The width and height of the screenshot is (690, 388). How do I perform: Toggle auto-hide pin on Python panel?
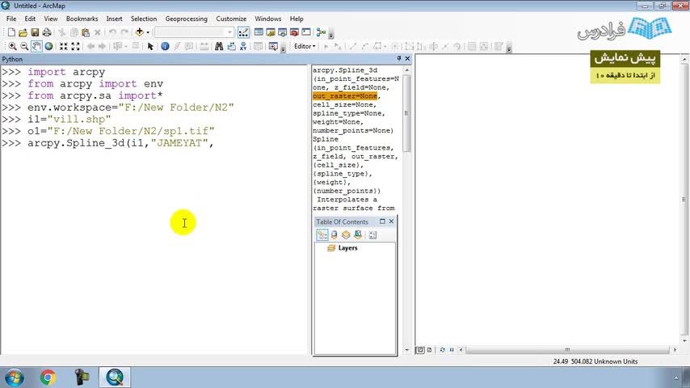click(399, 58)
